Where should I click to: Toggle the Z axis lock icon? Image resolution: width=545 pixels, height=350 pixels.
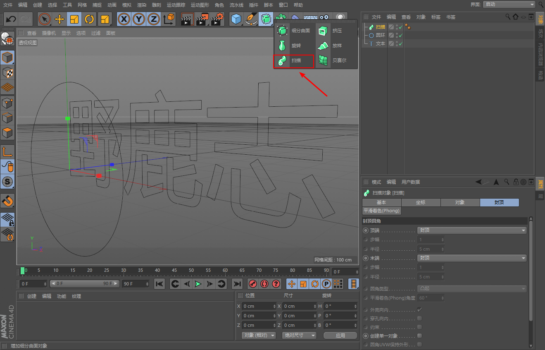(x=154, y=19)
